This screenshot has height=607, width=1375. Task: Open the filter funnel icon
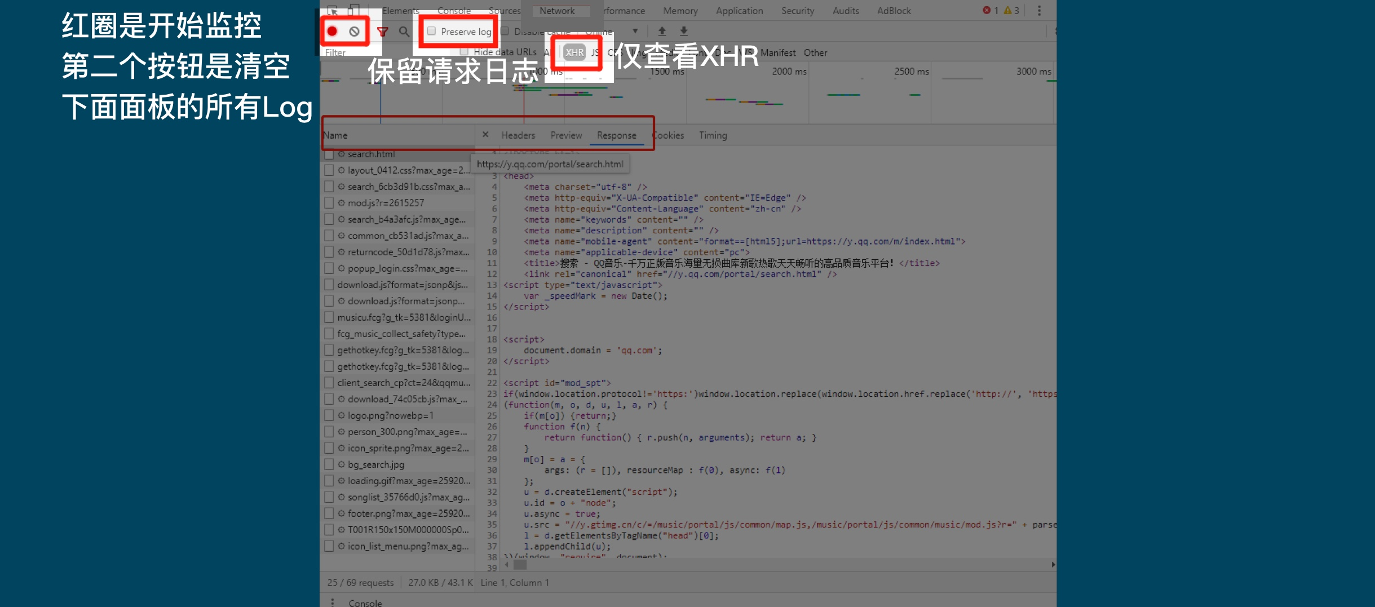[383, 32]
